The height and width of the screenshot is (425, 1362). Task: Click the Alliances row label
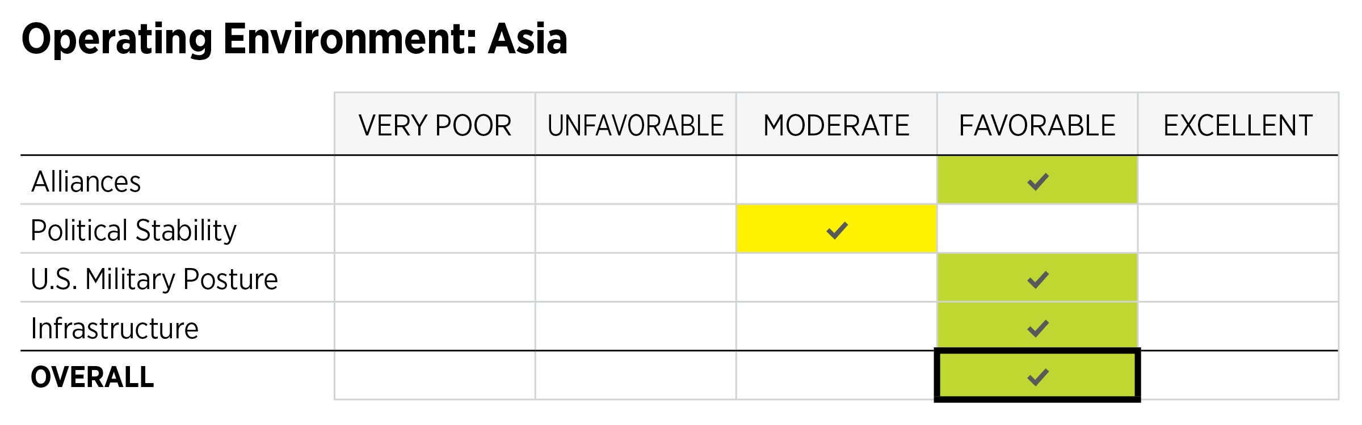[x=86, y=182]
